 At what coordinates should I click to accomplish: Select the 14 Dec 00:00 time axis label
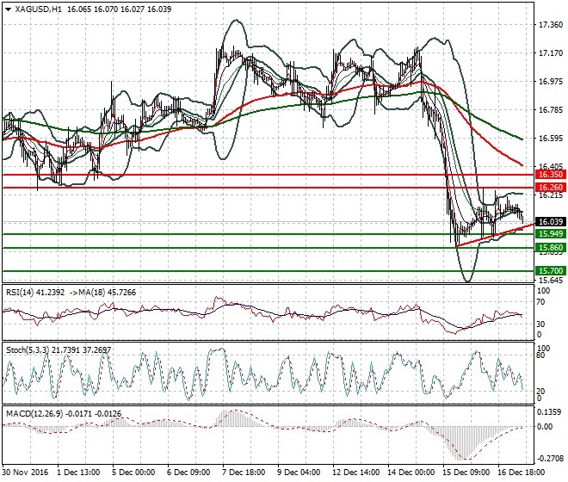(411, 473)
